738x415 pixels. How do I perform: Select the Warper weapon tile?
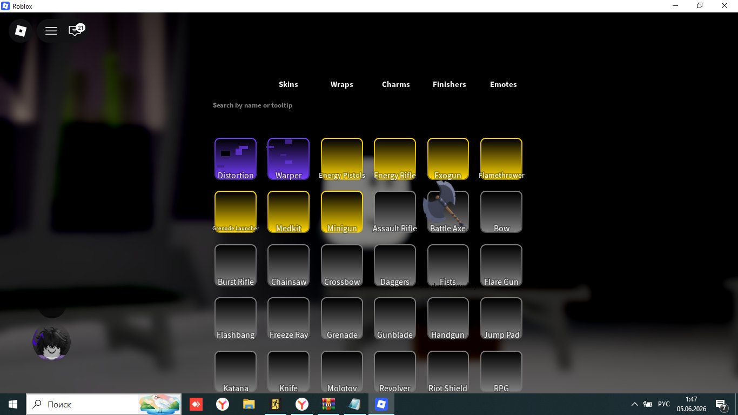289,159
